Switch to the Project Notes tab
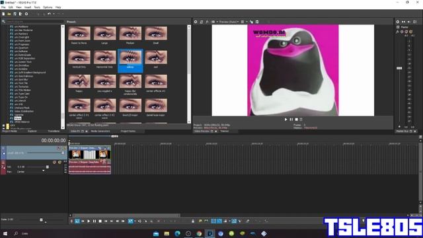This screenshot has width=423, height=238. (x=128, y=131)
